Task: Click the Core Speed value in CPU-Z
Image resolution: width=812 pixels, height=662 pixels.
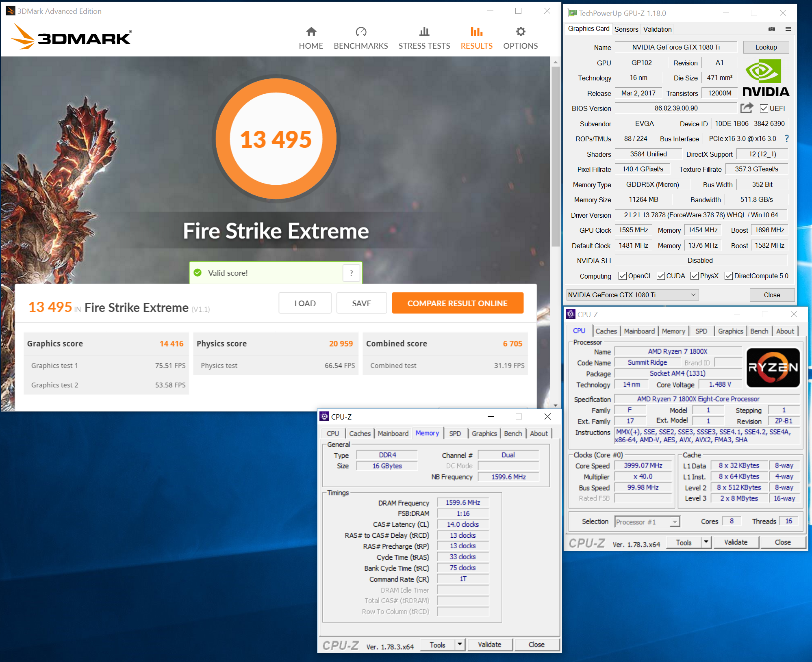Action: [x=643, y=465]
